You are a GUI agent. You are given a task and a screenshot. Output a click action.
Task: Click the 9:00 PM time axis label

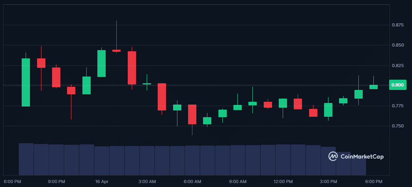(x=56, y=181)
